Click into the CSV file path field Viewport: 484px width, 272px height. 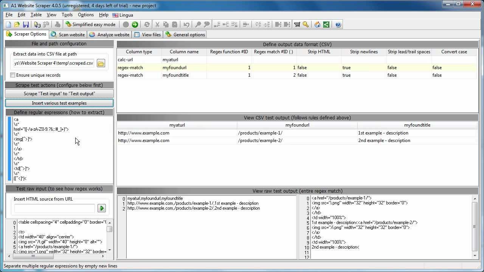pos(54,63)
